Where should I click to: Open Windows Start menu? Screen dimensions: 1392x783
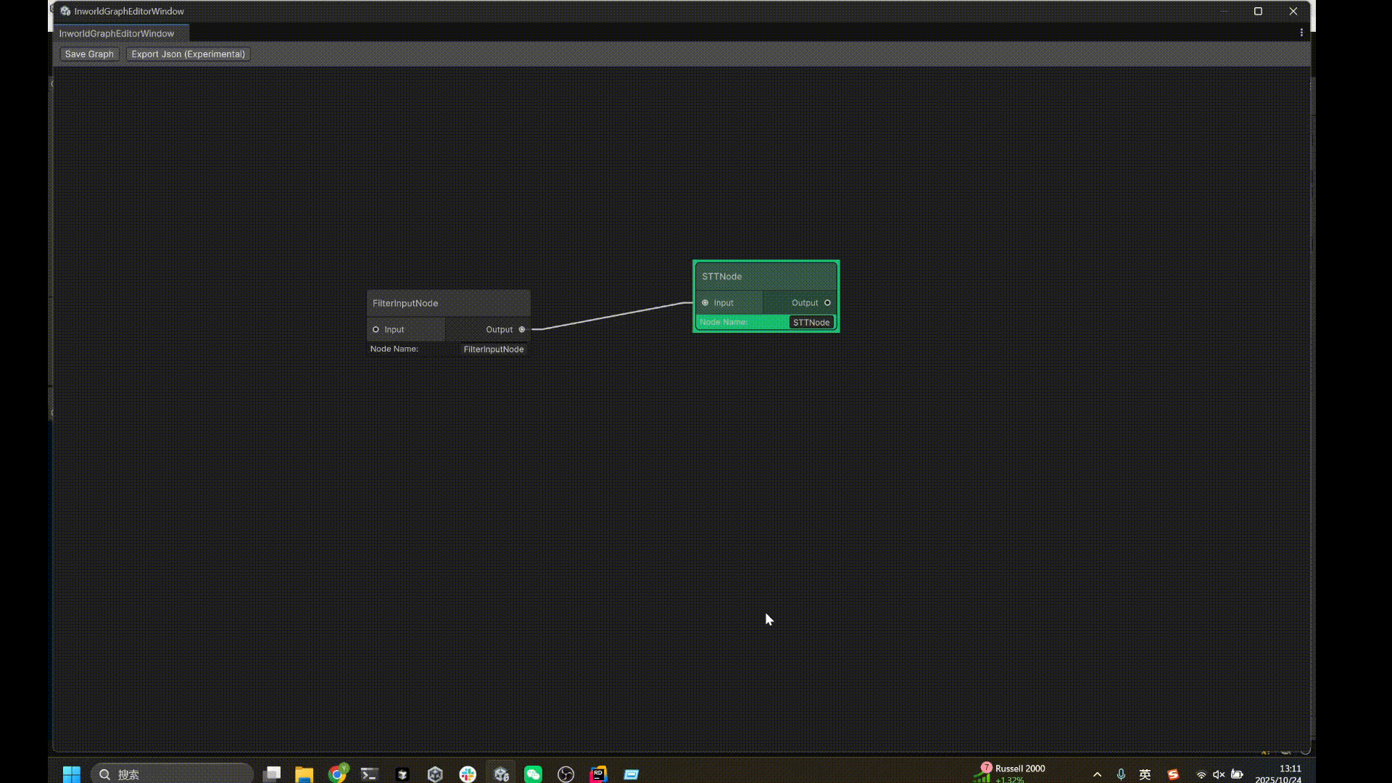(72, 774)
